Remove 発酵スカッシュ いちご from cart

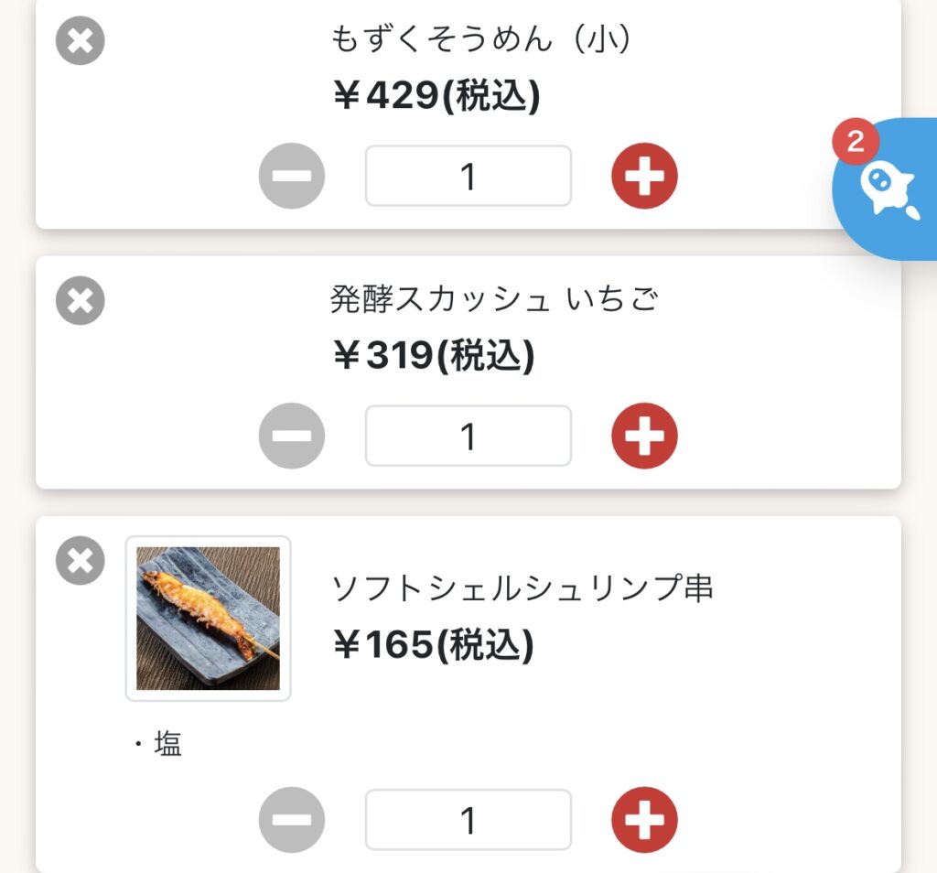[x=81, y=300]
